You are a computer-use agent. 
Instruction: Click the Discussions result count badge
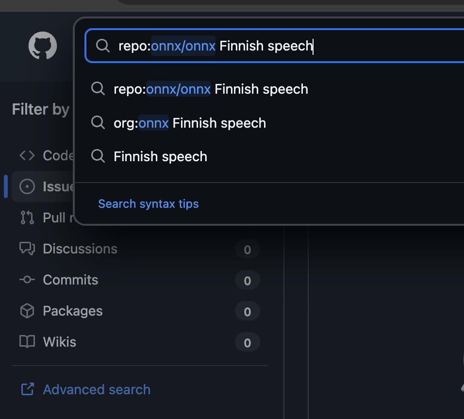tap(247, 250)
